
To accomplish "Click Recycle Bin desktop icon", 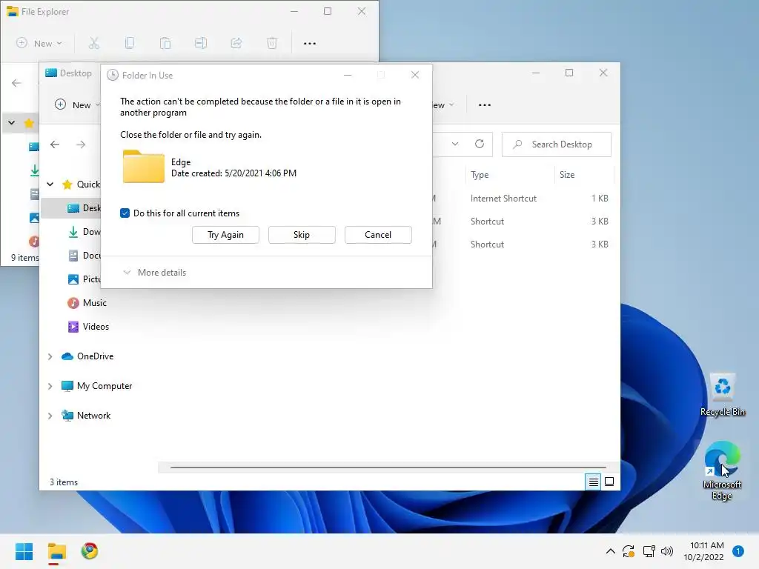I will (x=722, y=395).
